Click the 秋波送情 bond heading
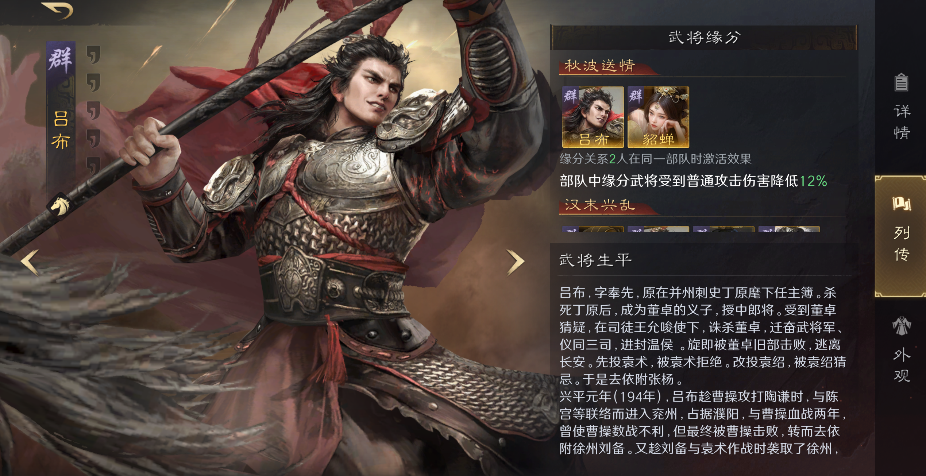The image size is (926, 476). point(600,66)
